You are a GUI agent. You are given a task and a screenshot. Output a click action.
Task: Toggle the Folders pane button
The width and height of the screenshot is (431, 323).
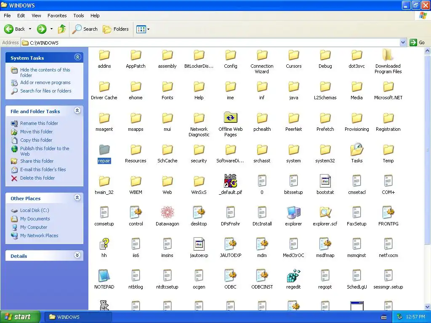115,29
